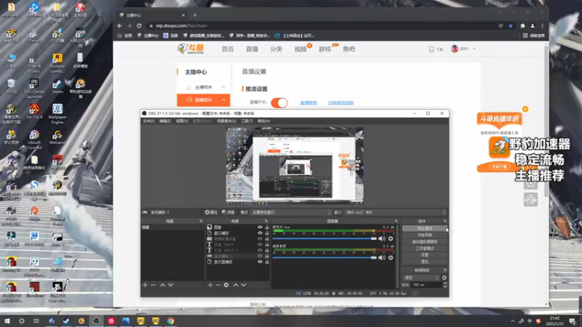
Task: Toggle visibility eye of 显示器捕获 source
Action: click(260, 262)
